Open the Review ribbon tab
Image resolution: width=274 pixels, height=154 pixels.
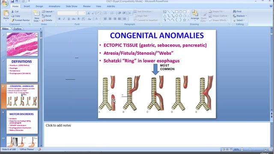coord(86,6)
